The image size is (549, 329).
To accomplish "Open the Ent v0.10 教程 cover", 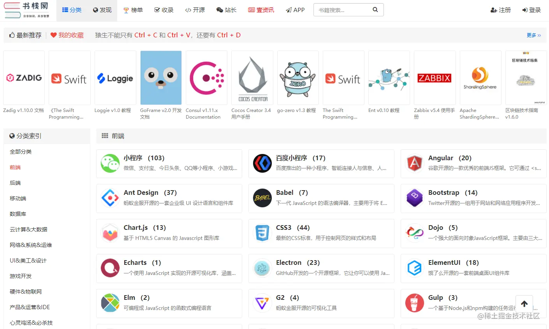I will (389, 78).
